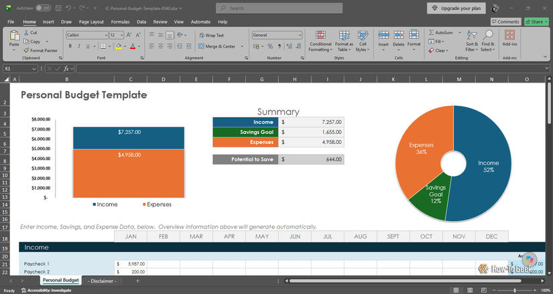Click the Cut scissors icon
The width and height of the screenshot is (553, 294).
tap(26, 32)
